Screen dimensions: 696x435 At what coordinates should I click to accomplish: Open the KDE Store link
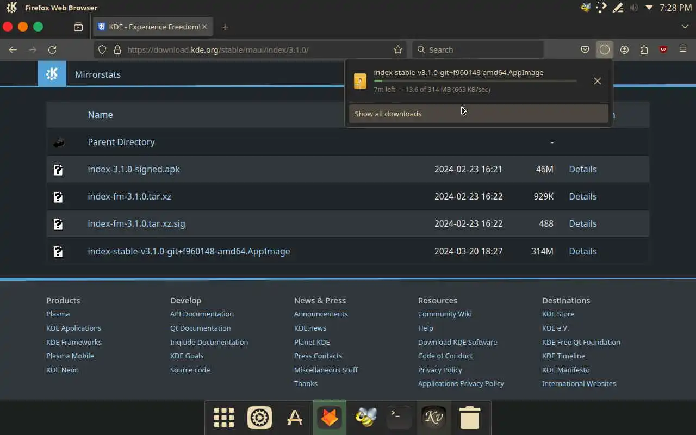558,314
